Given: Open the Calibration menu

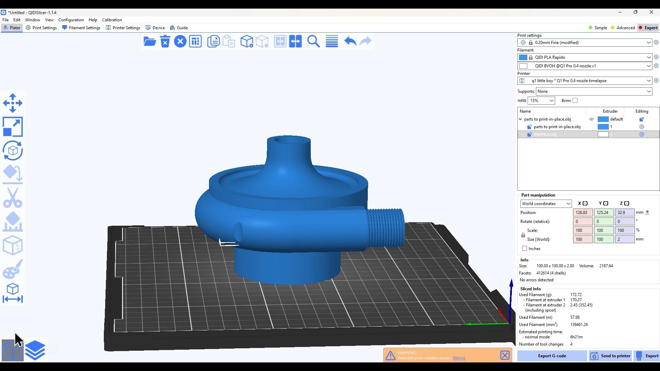Looking at the screenshot, I should coord(112,20).
